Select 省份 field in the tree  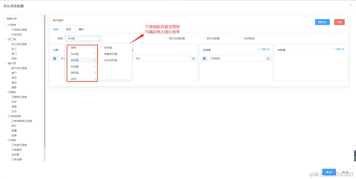pyautogui.click(x=14, y=83)
